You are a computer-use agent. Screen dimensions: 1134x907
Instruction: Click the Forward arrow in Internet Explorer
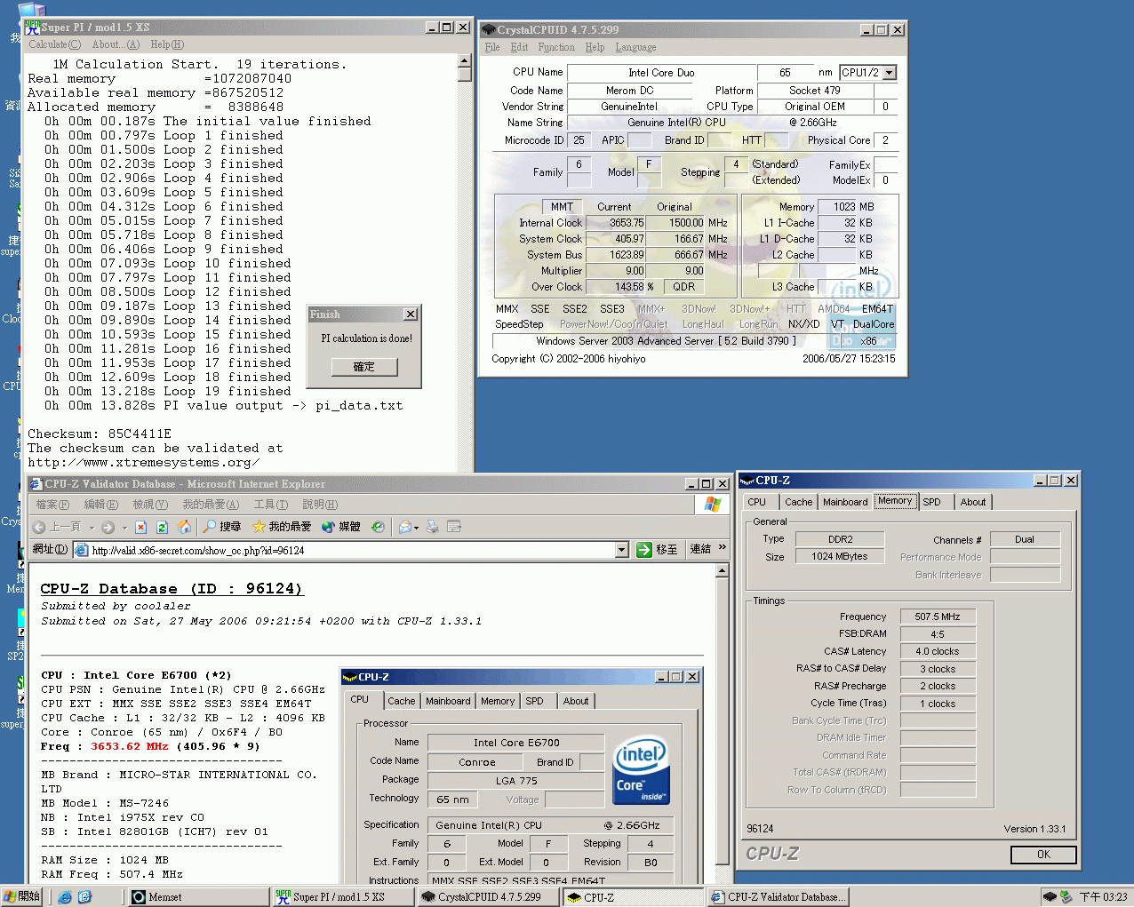(108, 527)
